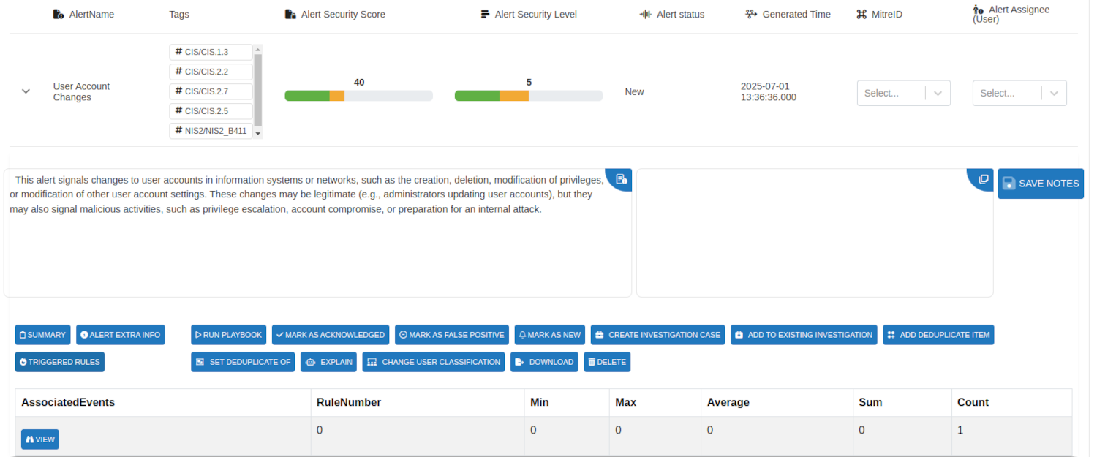Run playbook for this alert
This screenshot has height=457, width=1097.
coord(227,335)
